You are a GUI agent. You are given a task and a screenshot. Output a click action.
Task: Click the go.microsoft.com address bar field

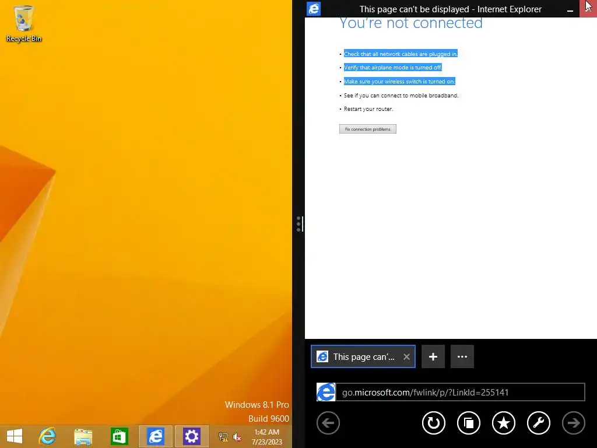point(461,392)
